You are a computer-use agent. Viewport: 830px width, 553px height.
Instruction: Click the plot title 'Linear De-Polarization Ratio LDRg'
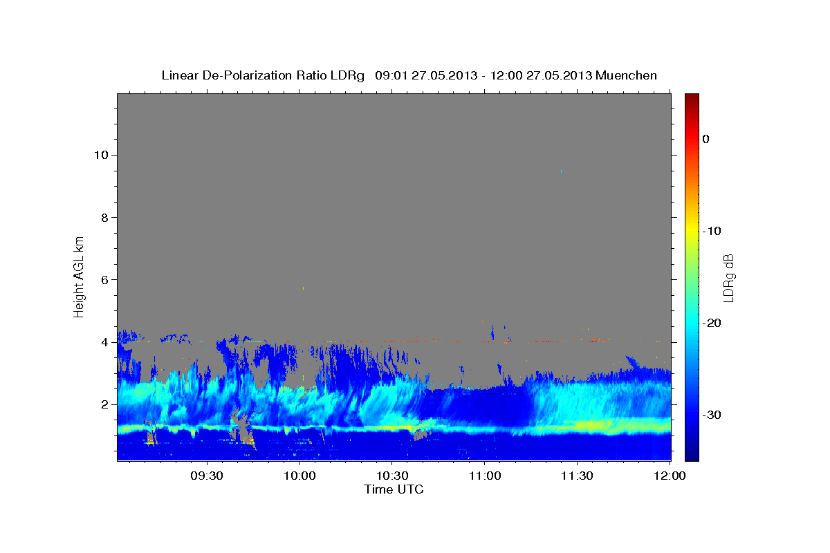[x=263, y=75]
